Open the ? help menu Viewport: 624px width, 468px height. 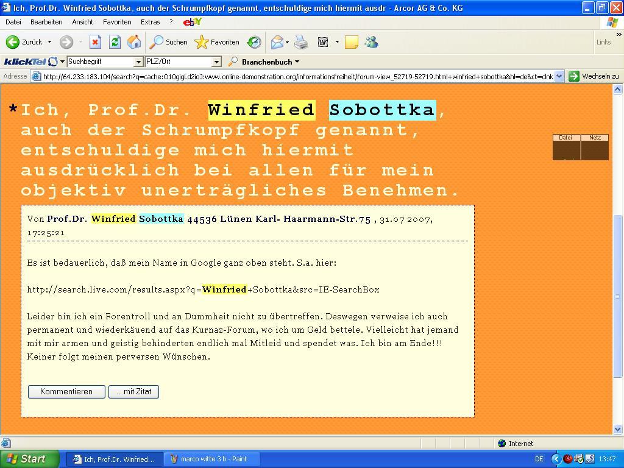pos(171,22)
